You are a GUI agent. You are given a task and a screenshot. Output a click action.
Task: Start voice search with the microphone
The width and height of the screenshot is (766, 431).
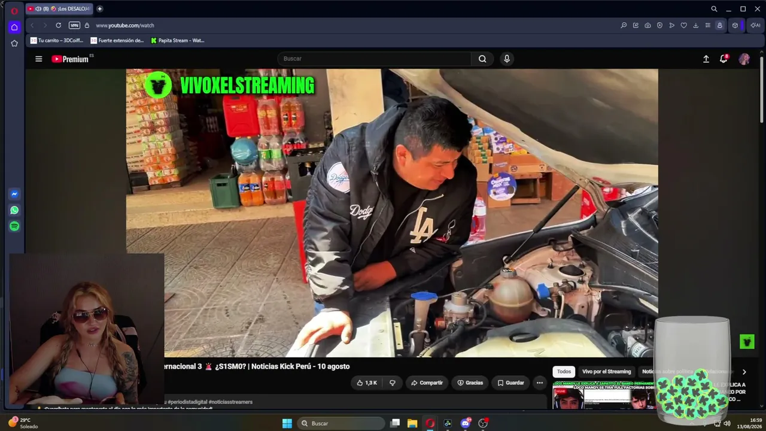point(507,59)
